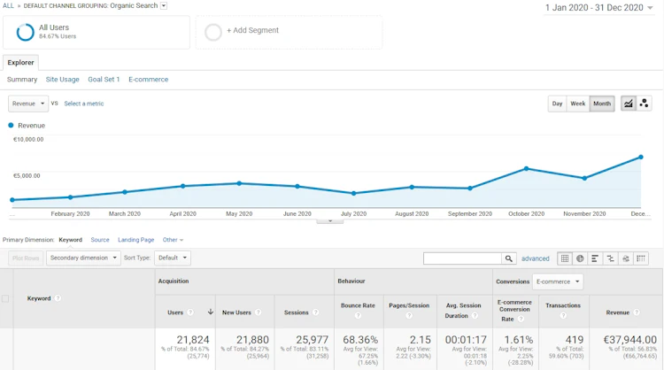Click Add Segment button

click(252, 30)
